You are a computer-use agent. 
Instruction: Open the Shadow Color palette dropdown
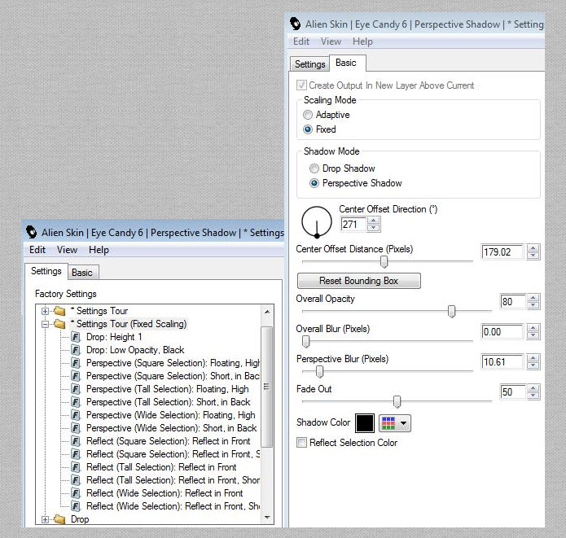tap(394, 423)
